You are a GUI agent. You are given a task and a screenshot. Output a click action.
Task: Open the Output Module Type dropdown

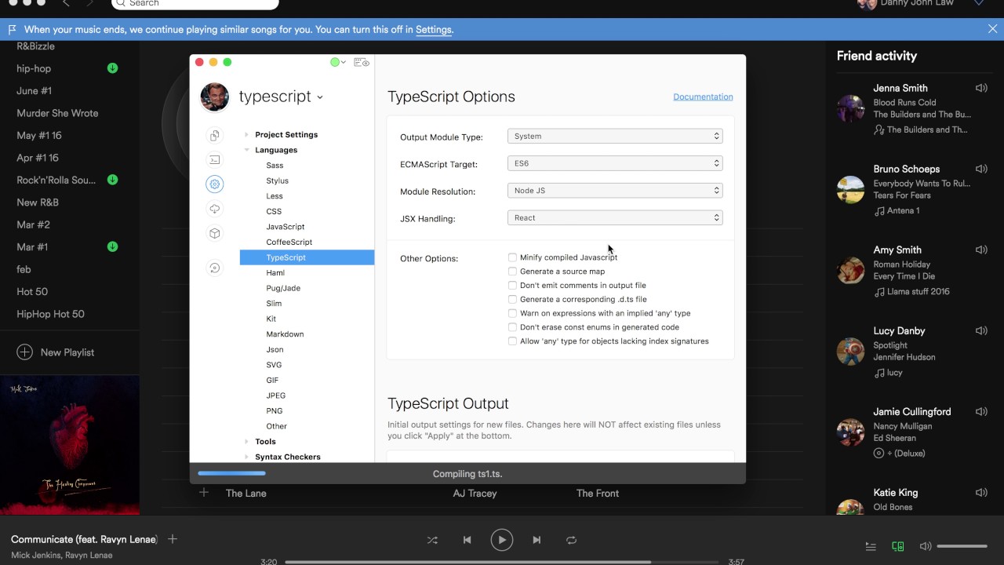coord(615,137)
